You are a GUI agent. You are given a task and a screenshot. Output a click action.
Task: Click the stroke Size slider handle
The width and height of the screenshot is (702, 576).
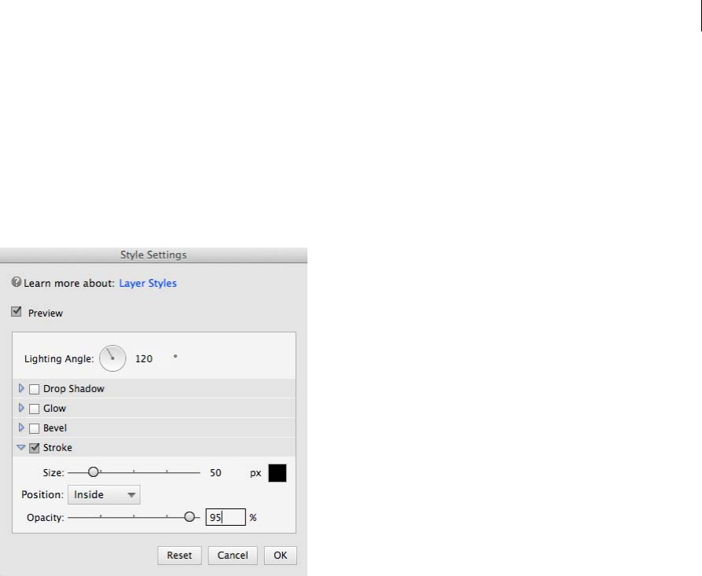click(93, 471)
